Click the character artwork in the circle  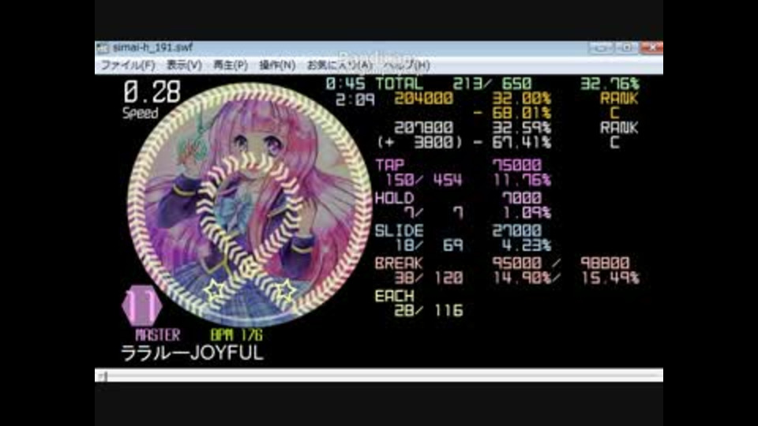click(x=249, y=205)
